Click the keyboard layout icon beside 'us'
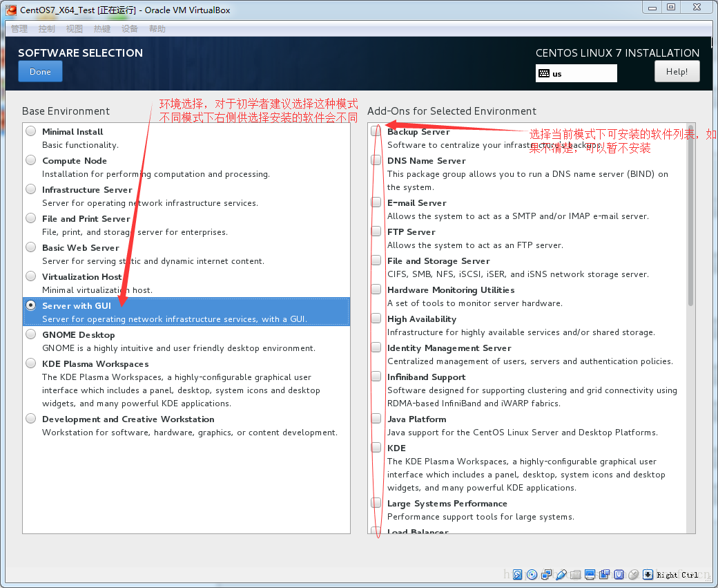The image size is (718, 588). (x=544, y=73)
